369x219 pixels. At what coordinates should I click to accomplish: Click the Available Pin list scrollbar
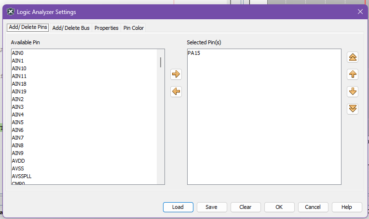[x=160, y=63]
